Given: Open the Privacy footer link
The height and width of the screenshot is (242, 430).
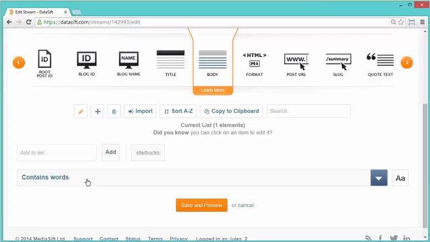Looking at the screenshot, I should point(179,239).
